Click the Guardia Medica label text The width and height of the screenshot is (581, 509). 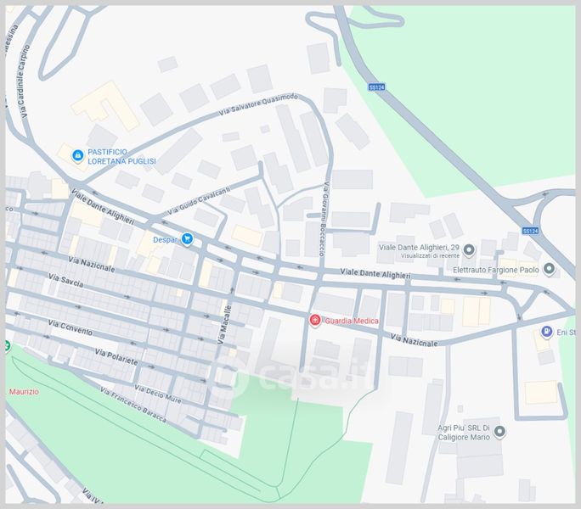pos(352,321)
